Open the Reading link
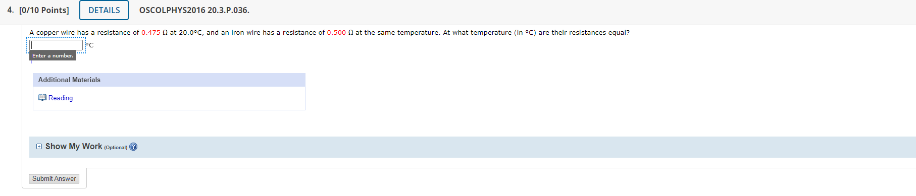The image size is (916, 196). click(61, 98)
